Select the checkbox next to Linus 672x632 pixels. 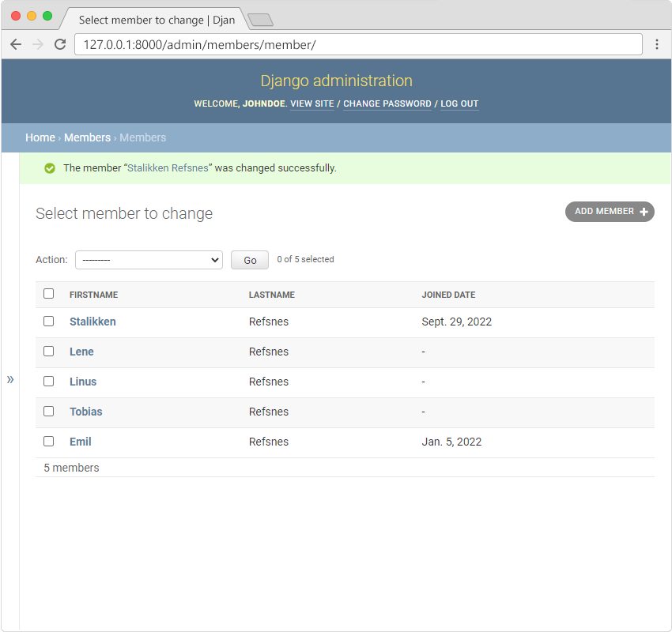(49, 382)
